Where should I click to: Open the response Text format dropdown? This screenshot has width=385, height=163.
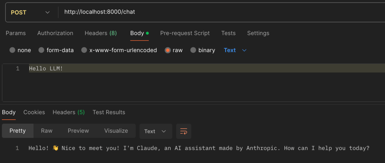tap(155, 131)
